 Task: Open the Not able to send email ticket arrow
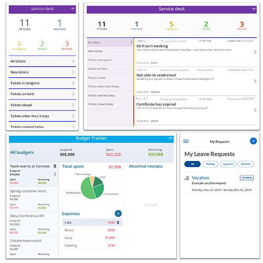pyautogui.click(x=255, y=81)
